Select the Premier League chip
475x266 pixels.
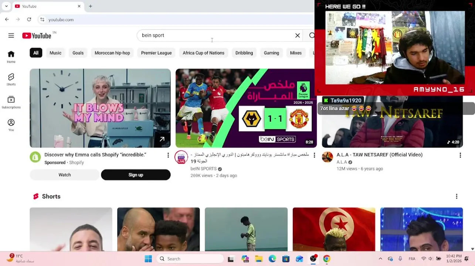(156, 53)
